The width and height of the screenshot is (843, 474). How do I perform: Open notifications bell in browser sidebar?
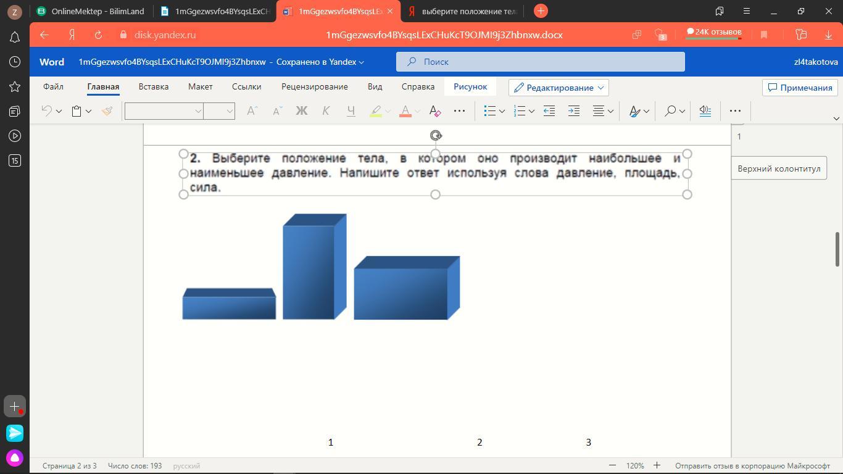(15, 37)
